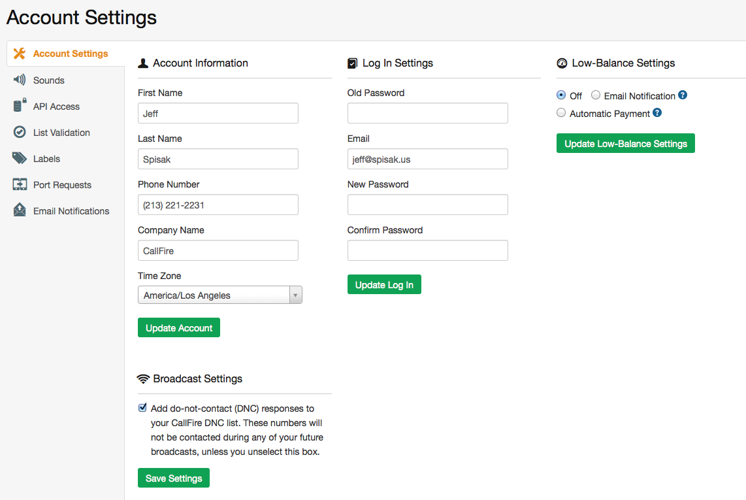Click help icon beside Automatic Payment
746x500 pixels.
[657, 113]
